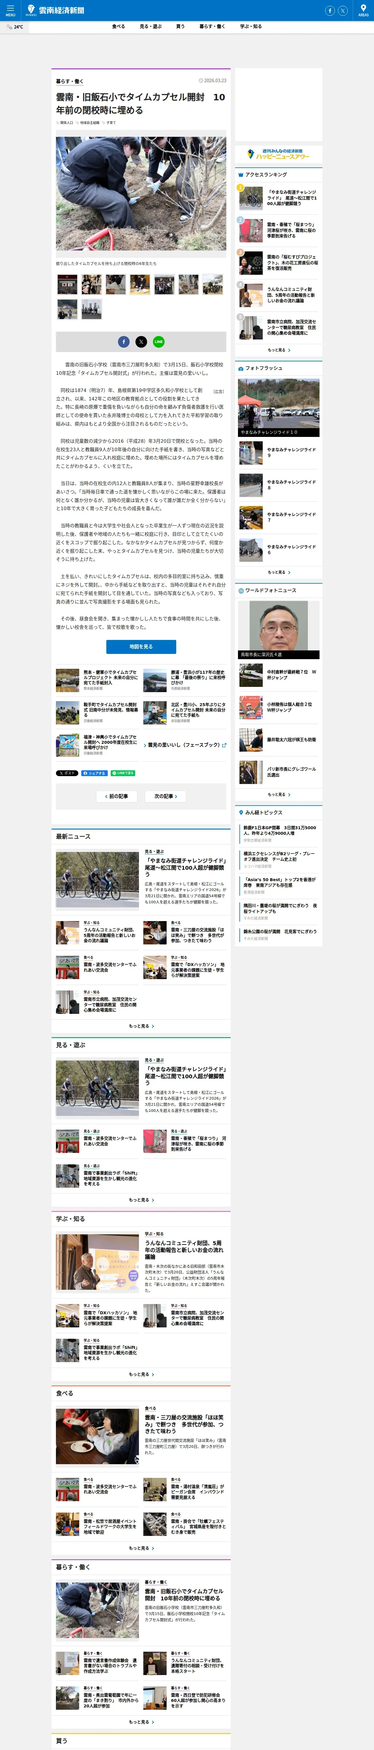
Task: Open the 暮らす・働く nav menu item
Action: [212, 27]
